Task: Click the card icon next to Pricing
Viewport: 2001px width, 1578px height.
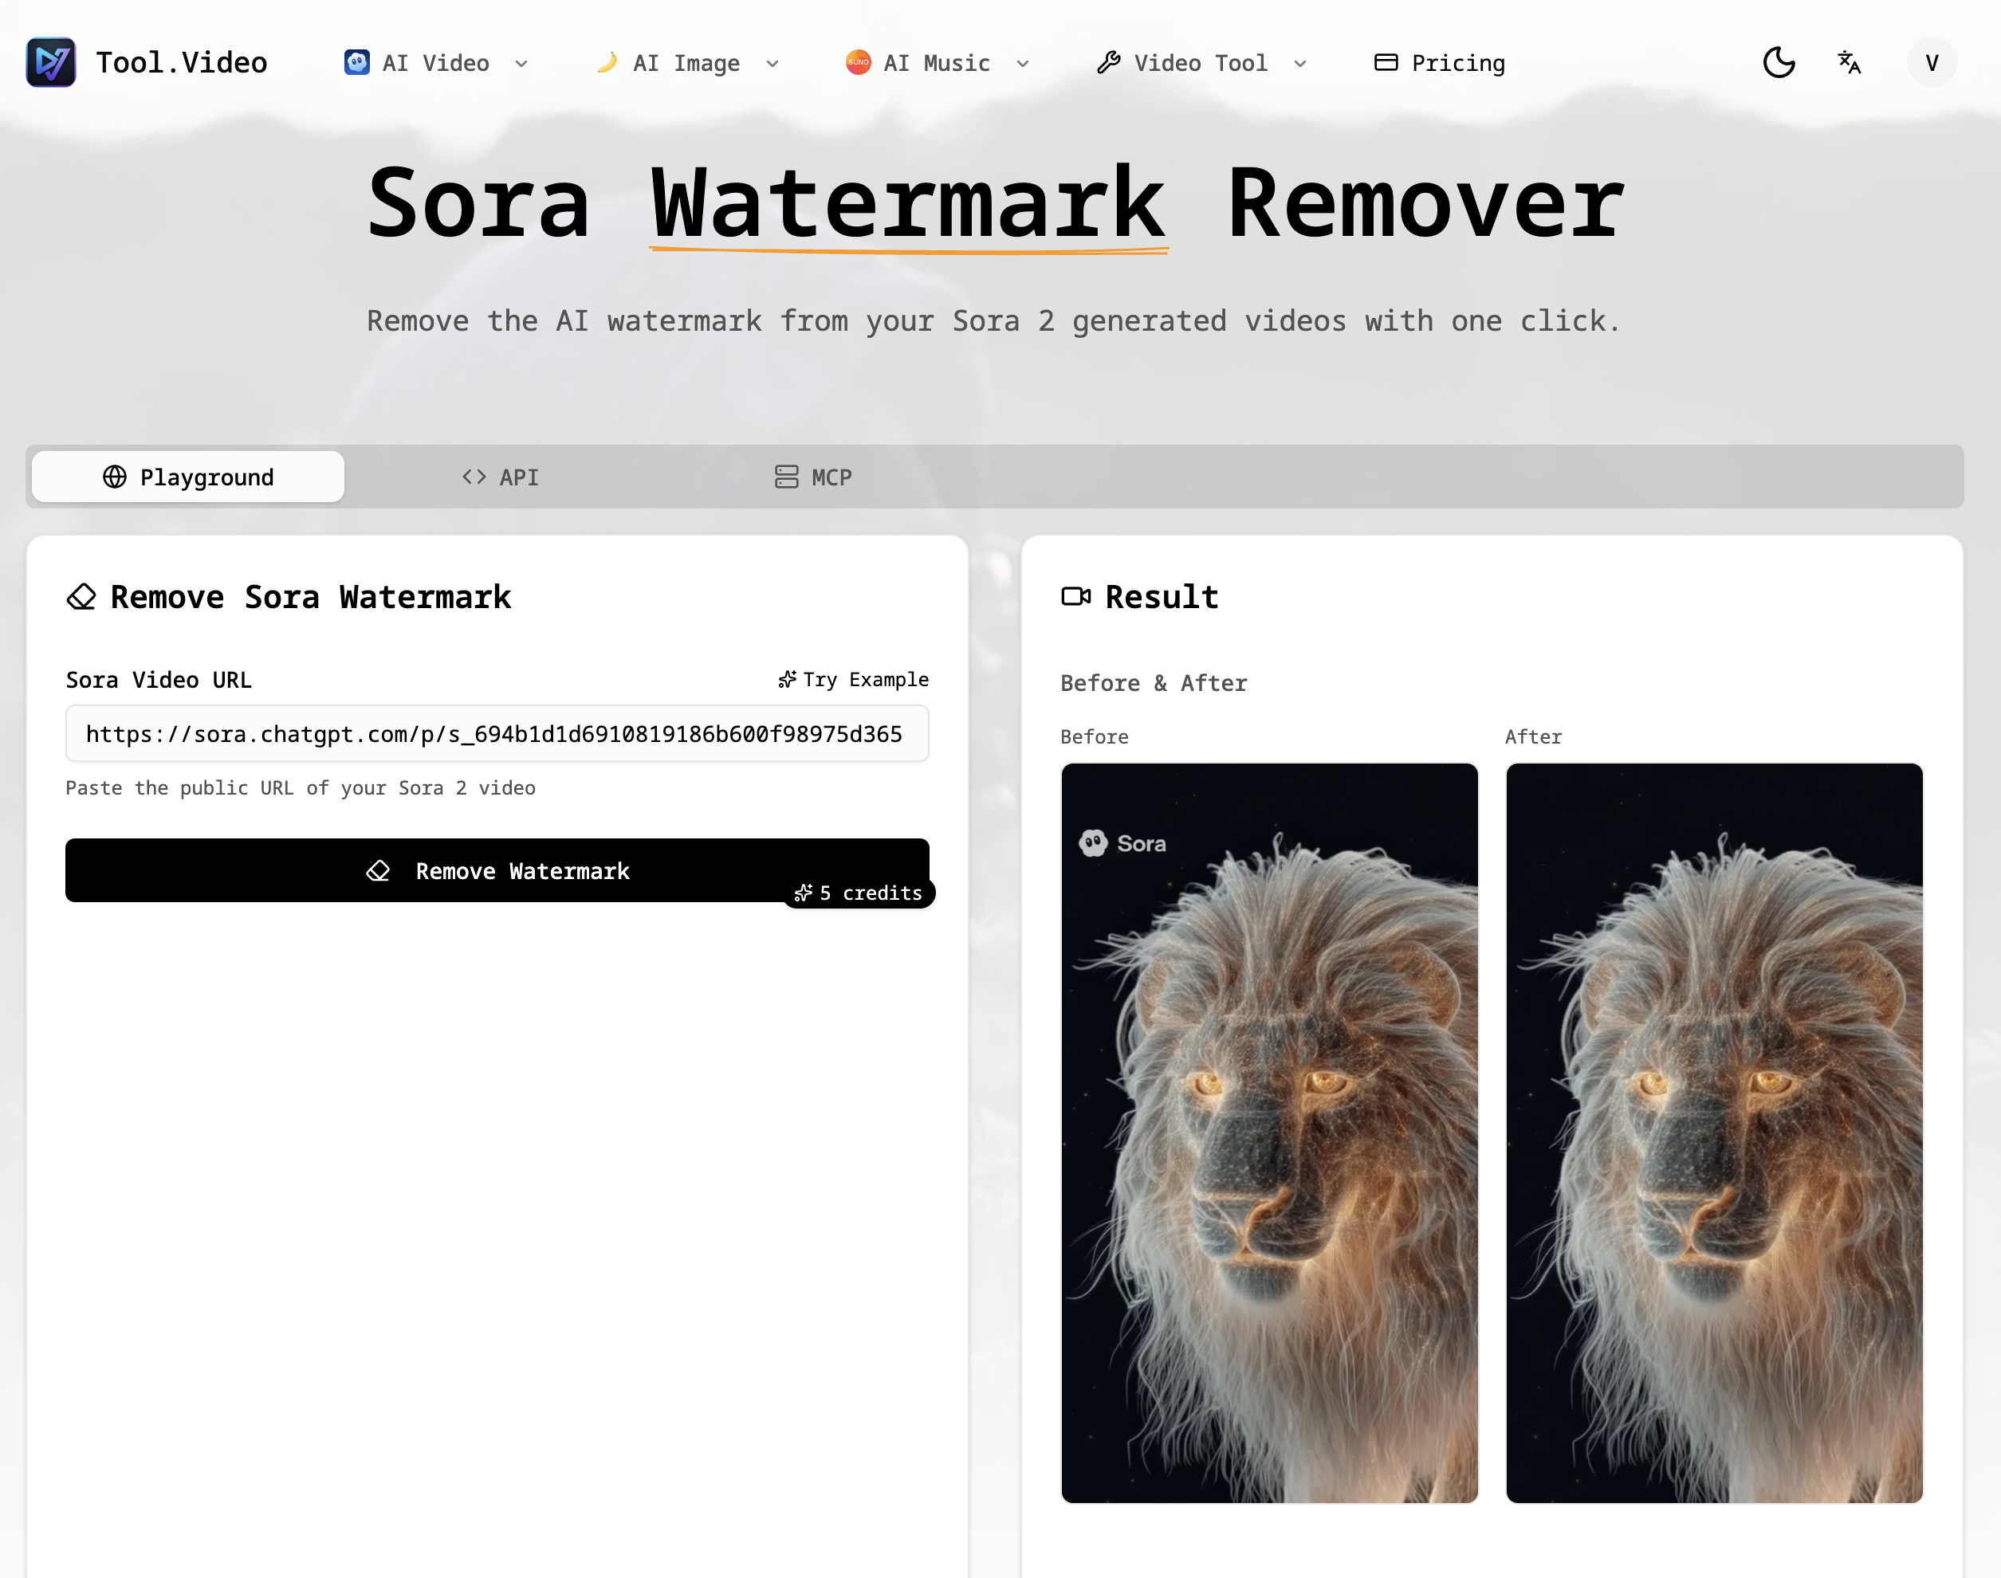Action: click(x=1386, y=62)
